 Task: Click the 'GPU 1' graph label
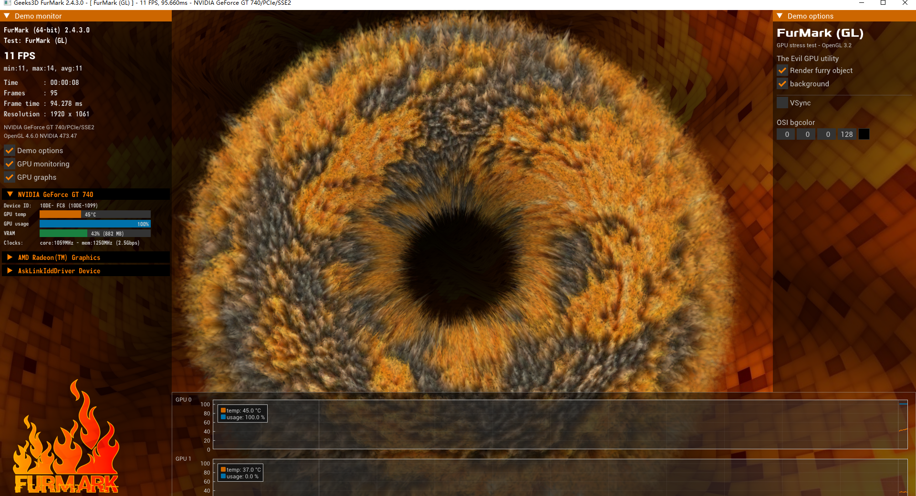(x=183, y=459)
